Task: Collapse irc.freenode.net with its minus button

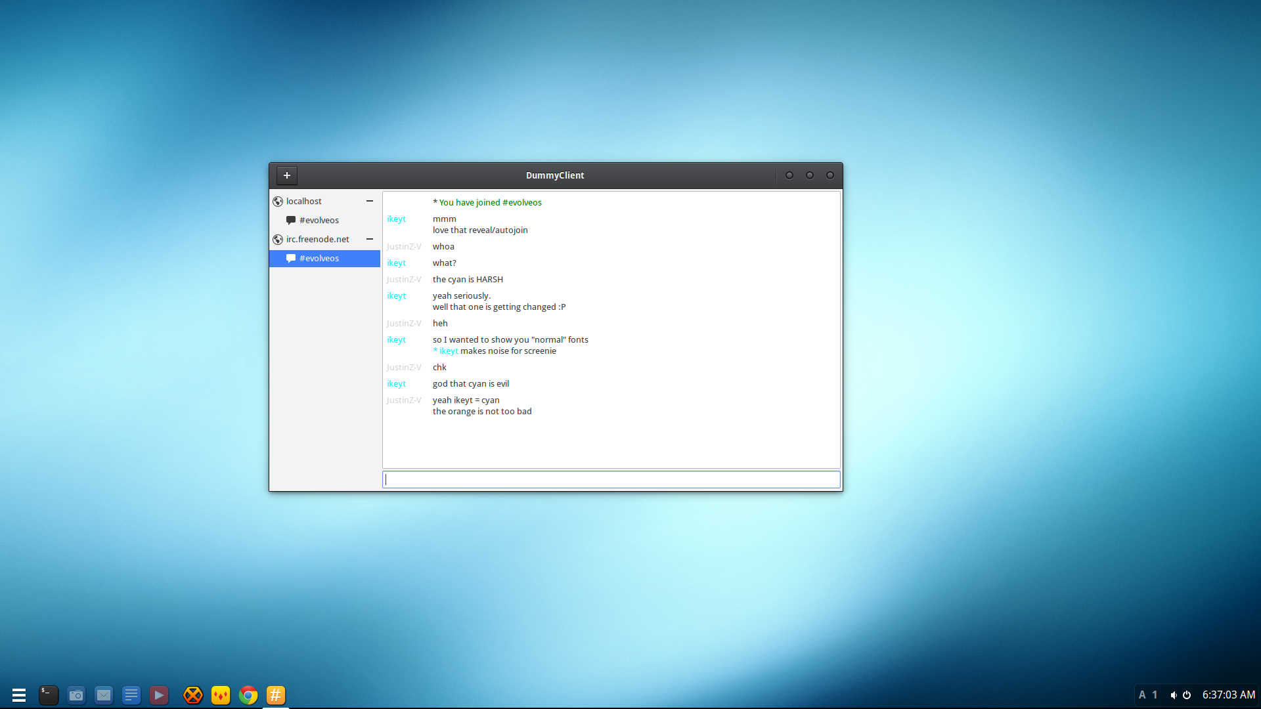Action: pos(370,239)
